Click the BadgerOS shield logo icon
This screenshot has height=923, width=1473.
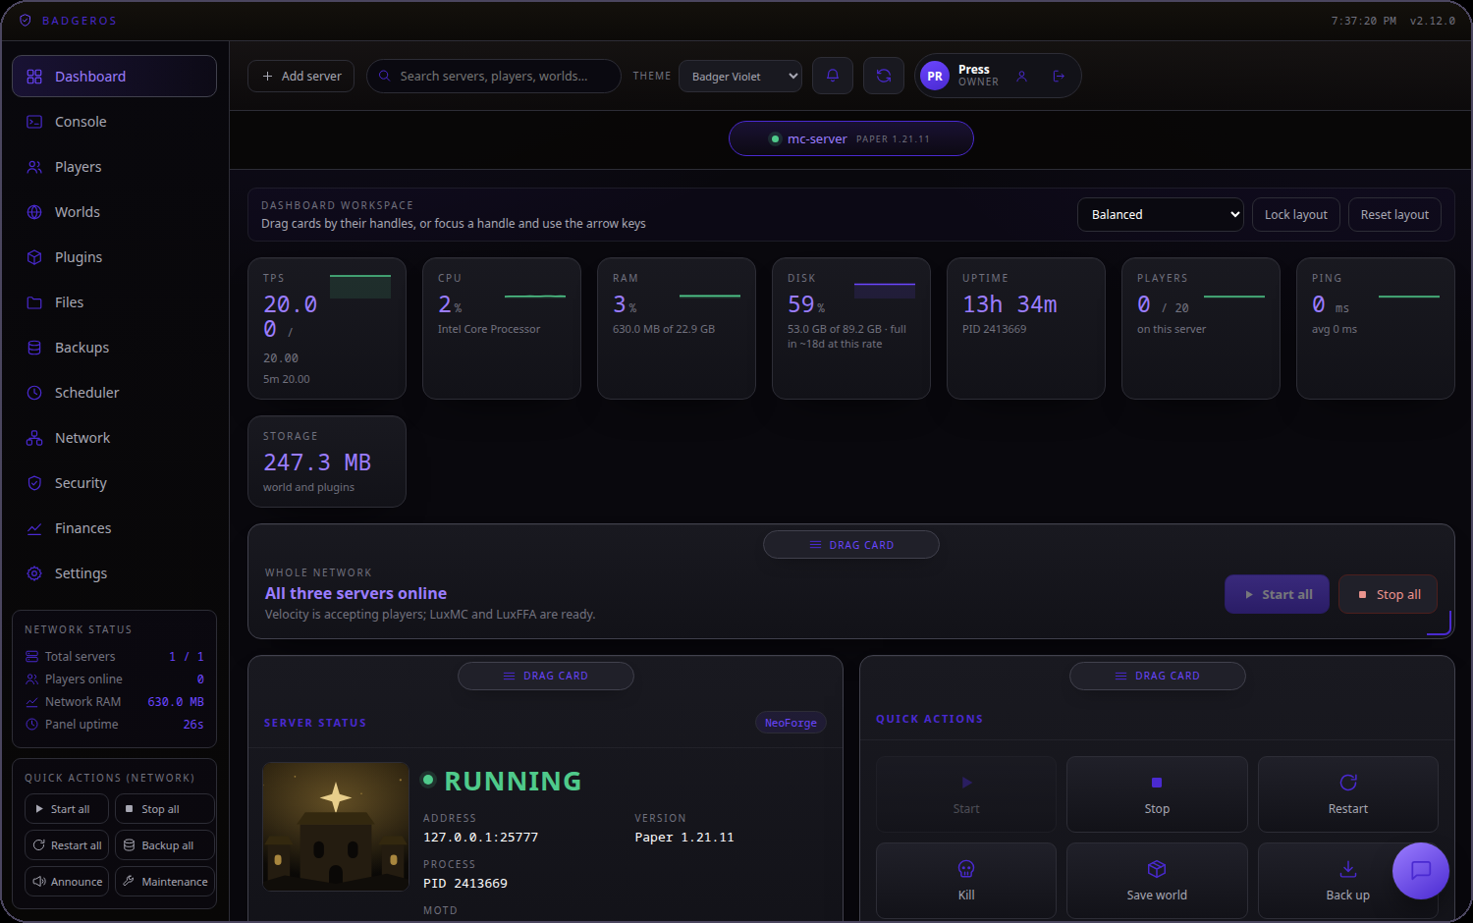[26, 21]
